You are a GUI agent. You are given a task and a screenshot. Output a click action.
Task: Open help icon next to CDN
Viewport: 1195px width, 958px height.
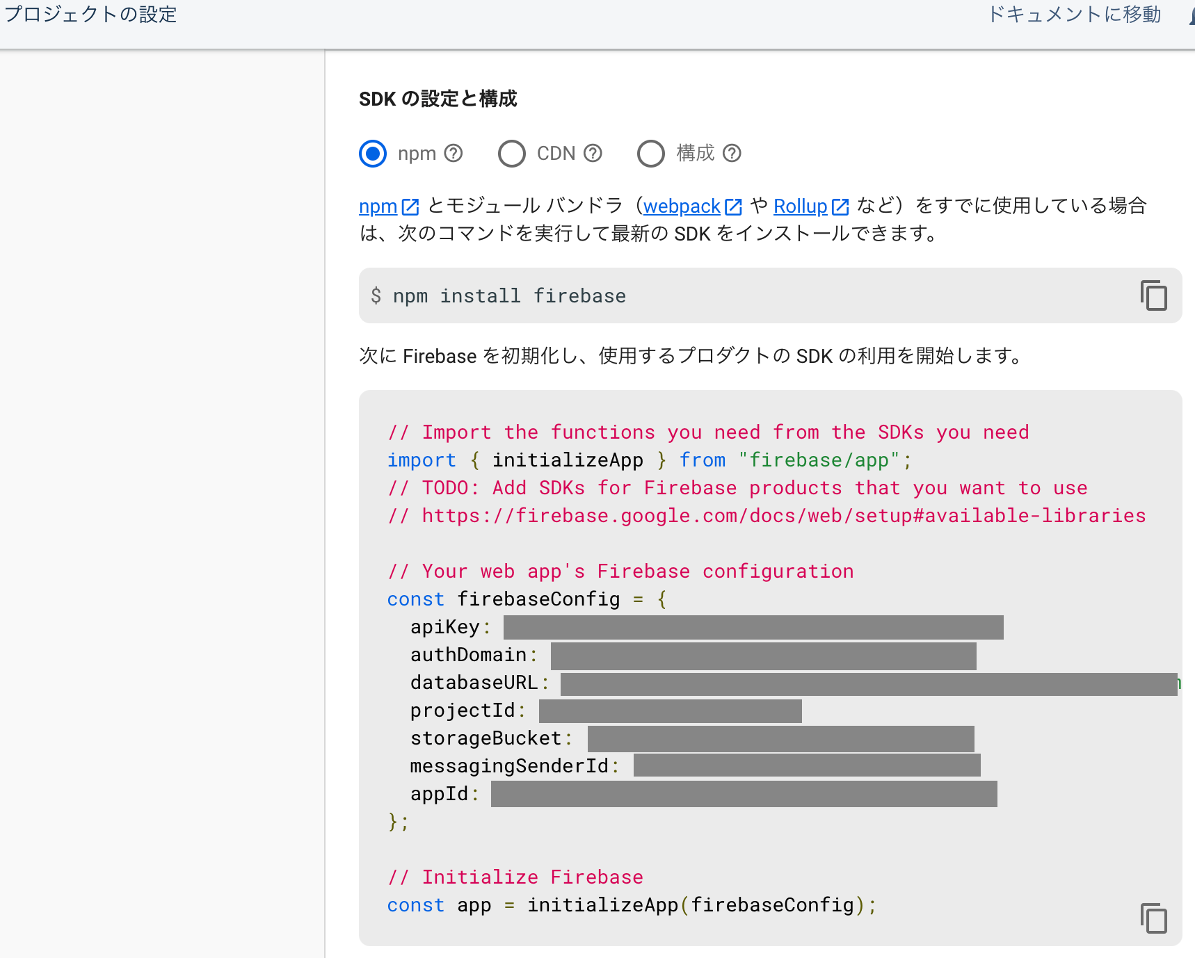pos(593,153)
